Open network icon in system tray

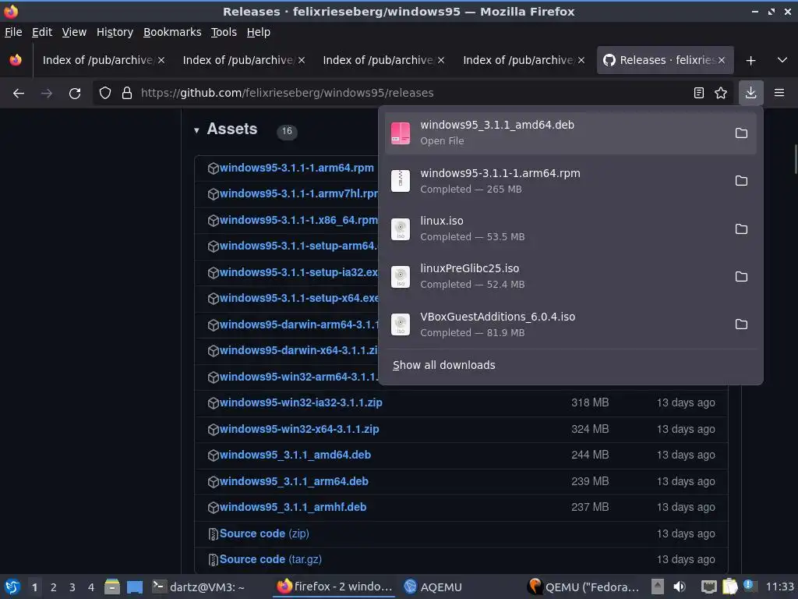click(x=708, y=587)
